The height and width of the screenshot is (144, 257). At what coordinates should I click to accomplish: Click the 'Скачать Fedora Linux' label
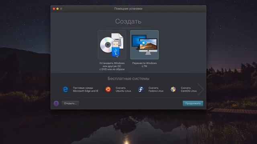click(x=156, y=90)
